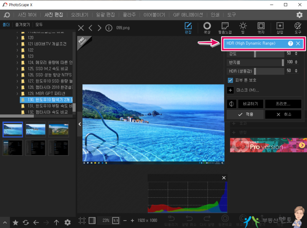Image resolution: width=307 pixels, height=228 pixels.
Task: Switch to 콜라주 tab
Action: click(x=129, y=15)
